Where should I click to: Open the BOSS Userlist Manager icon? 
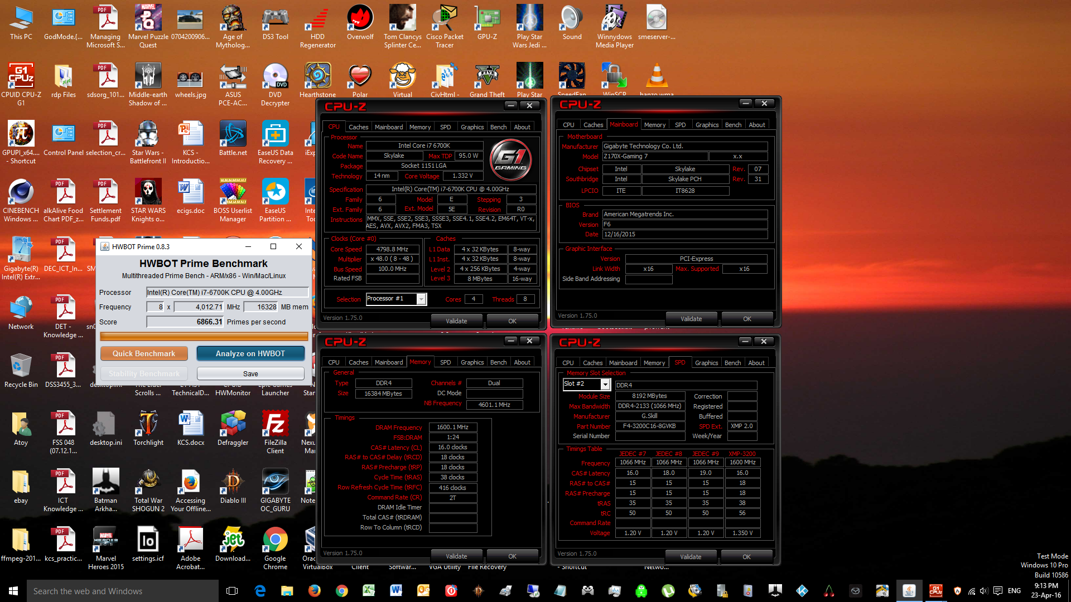[233, 201]
